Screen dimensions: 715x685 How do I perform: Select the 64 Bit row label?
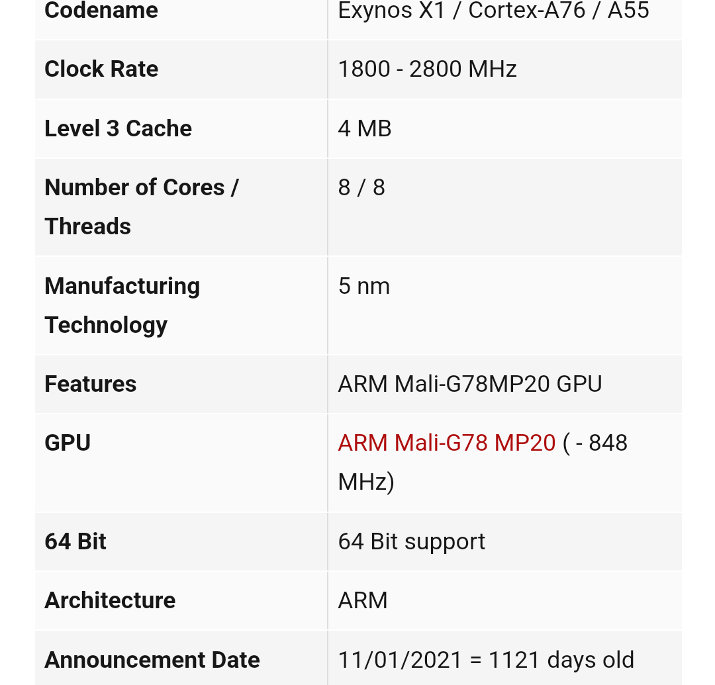pos(75,541)
